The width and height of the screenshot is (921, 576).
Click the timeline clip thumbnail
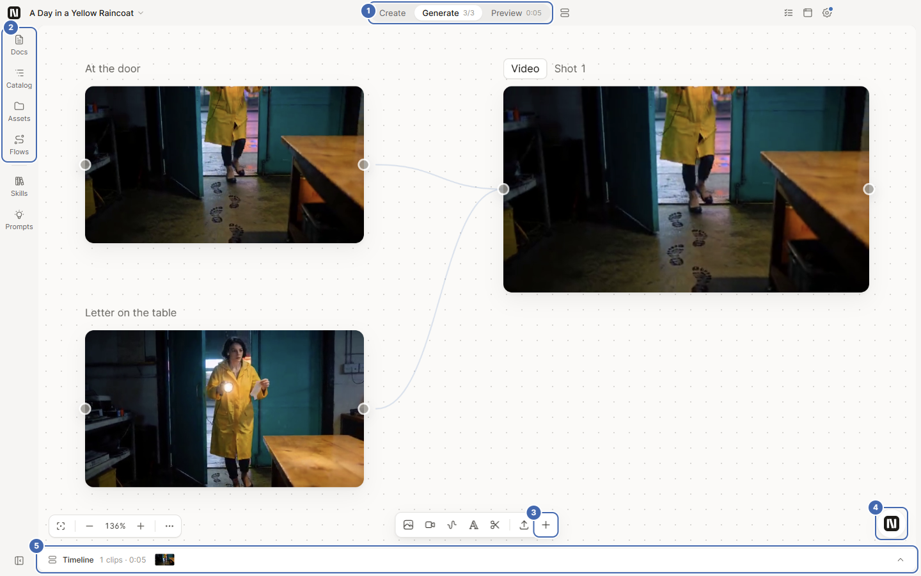165,560
